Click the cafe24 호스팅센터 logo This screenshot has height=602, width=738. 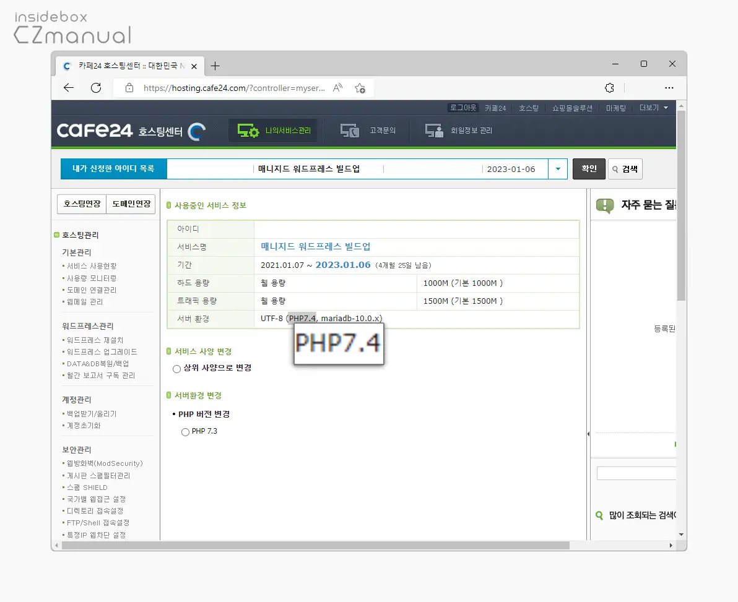point(131,131)
